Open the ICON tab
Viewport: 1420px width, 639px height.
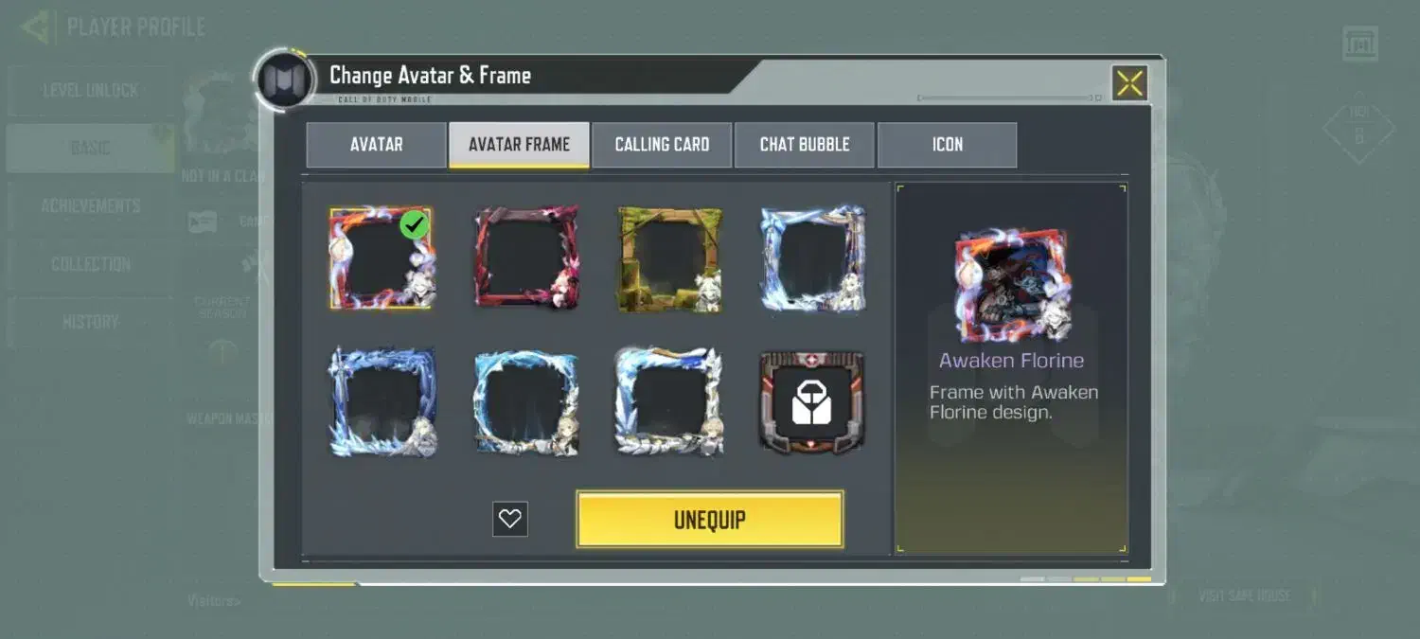click(x=948, y=145)
